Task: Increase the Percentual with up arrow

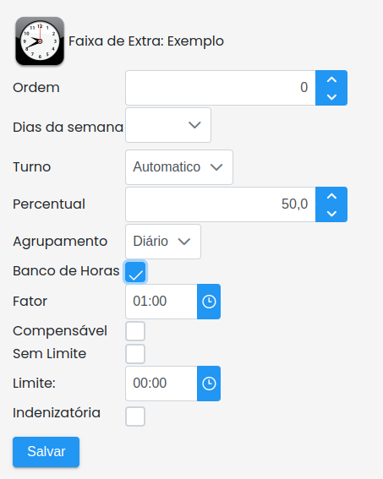Action: (x=331, y=196)
